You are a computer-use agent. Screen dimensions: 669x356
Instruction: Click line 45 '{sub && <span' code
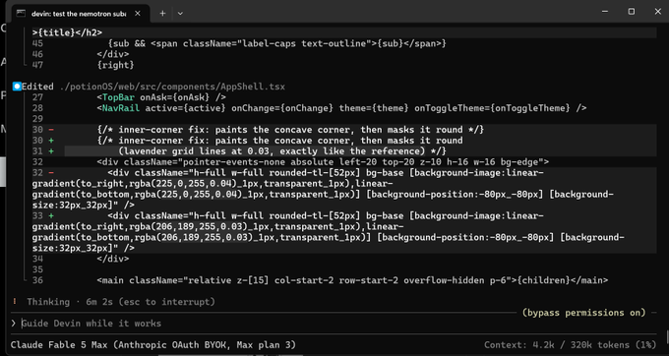[x=276, y=43]
